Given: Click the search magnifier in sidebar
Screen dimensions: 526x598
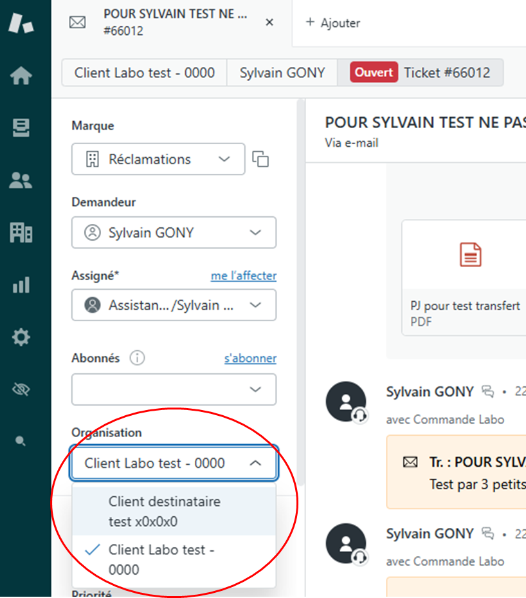Looking at the screenshot, I should (x=21, y=441).
